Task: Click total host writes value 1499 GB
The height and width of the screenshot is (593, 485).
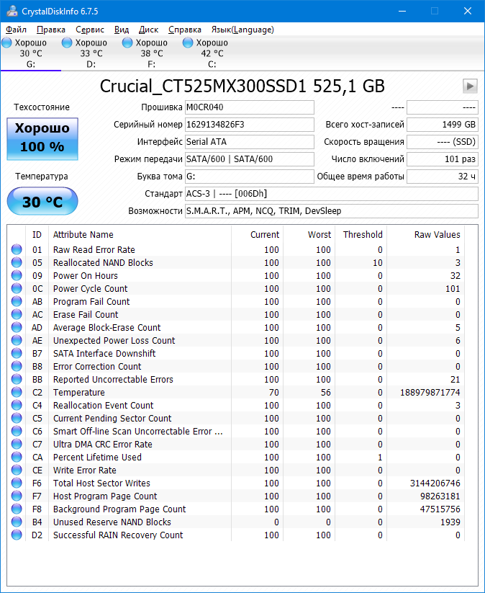Action: point(443,125)
